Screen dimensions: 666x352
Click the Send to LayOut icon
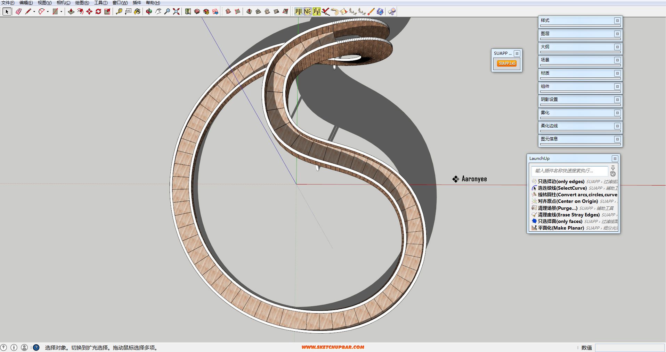pos(216,11)
